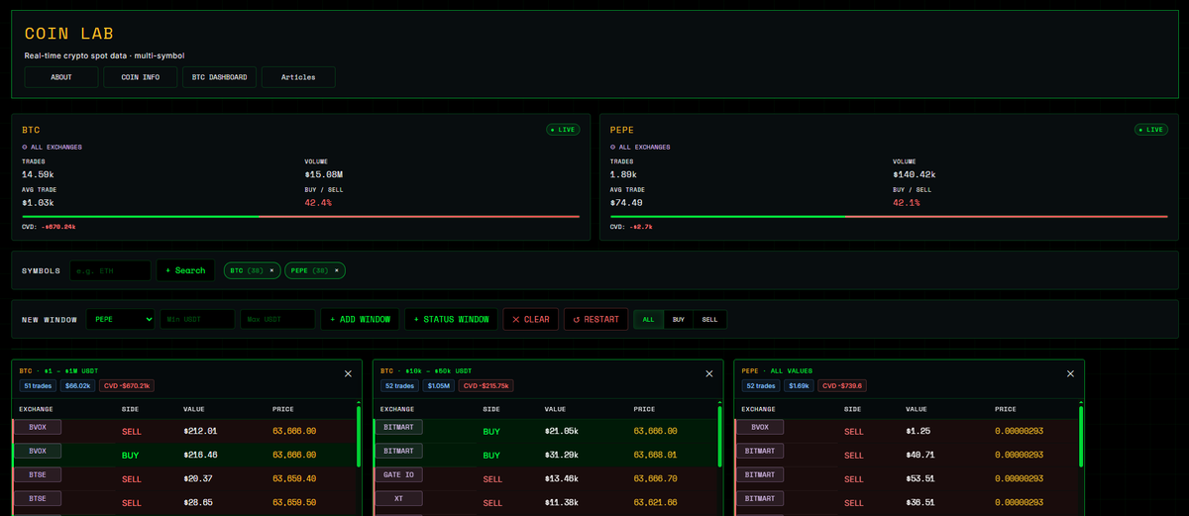The image size is (1189, 516).
Task: Click the $53.51 value in PEPE window
Action: tap(921, 479)
